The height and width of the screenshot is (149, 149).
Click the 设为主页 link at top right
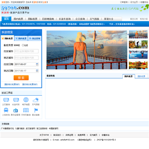(x=134, y=2)
